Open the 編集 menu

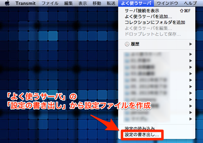pyautogui.click(x=68, y=3)
